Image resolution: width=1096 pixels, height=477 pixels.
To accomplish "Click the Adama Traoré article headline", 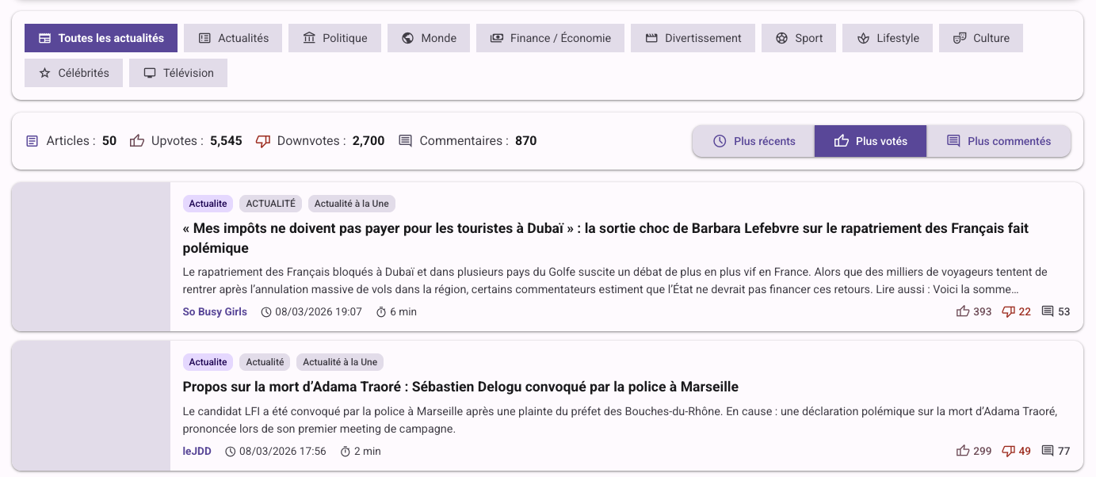I will 460,387.
